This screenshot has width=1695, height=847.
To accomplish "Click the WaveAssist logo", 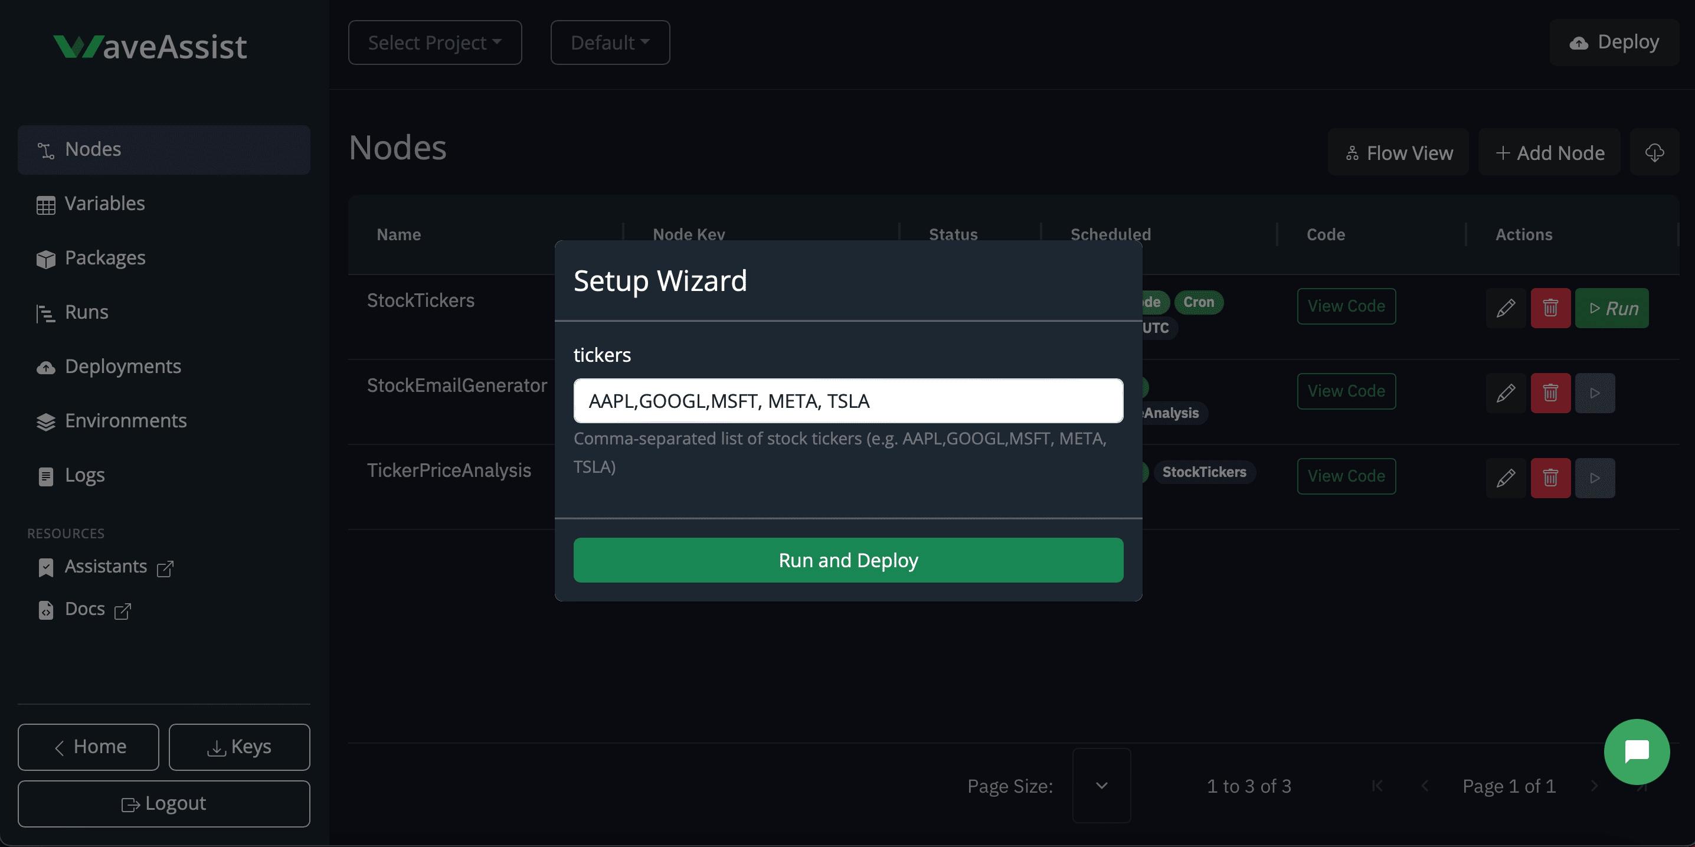I will click(150, 47).
